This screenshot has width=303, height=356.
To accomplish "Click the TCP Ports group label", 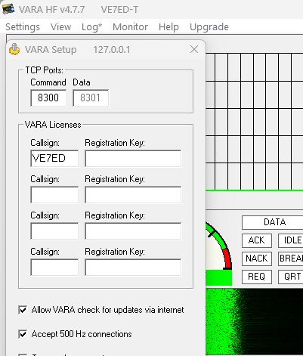I will coord(45,70).
